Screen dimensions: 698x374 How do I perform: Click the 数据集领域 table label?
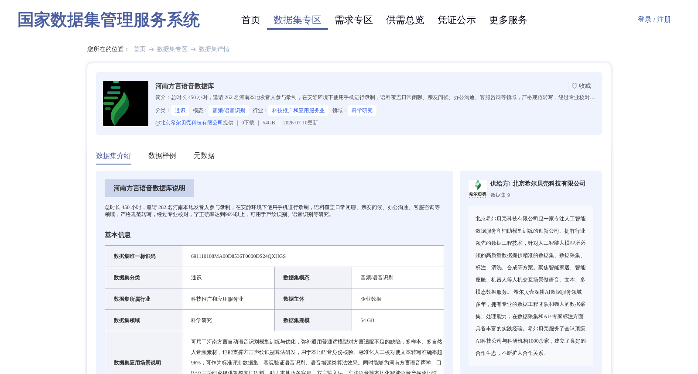pos(127,320)
